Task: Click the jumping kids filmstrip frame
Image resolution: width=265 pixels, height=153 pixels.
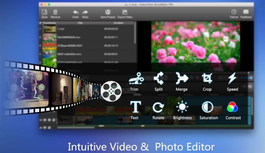Action: pos(27,88)
